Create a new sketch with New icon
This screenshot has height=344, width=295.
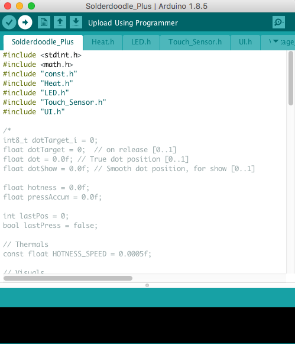(x=44, y=22)
